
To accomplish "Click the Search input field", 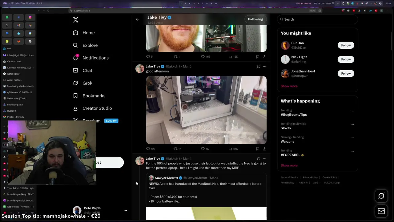I will click(x=317, y=19).
